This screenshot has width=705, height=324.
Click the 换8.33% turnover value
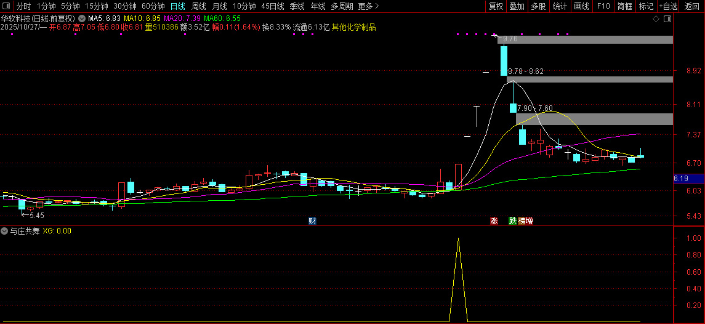coord(276,28)
